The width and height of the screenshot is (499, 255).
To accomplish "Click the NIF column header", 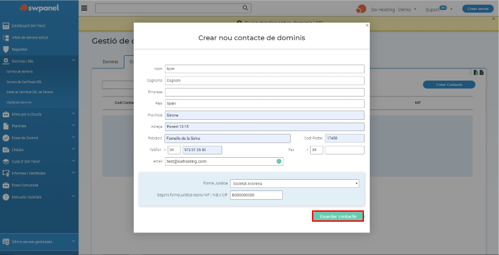I will click(418, 103).
